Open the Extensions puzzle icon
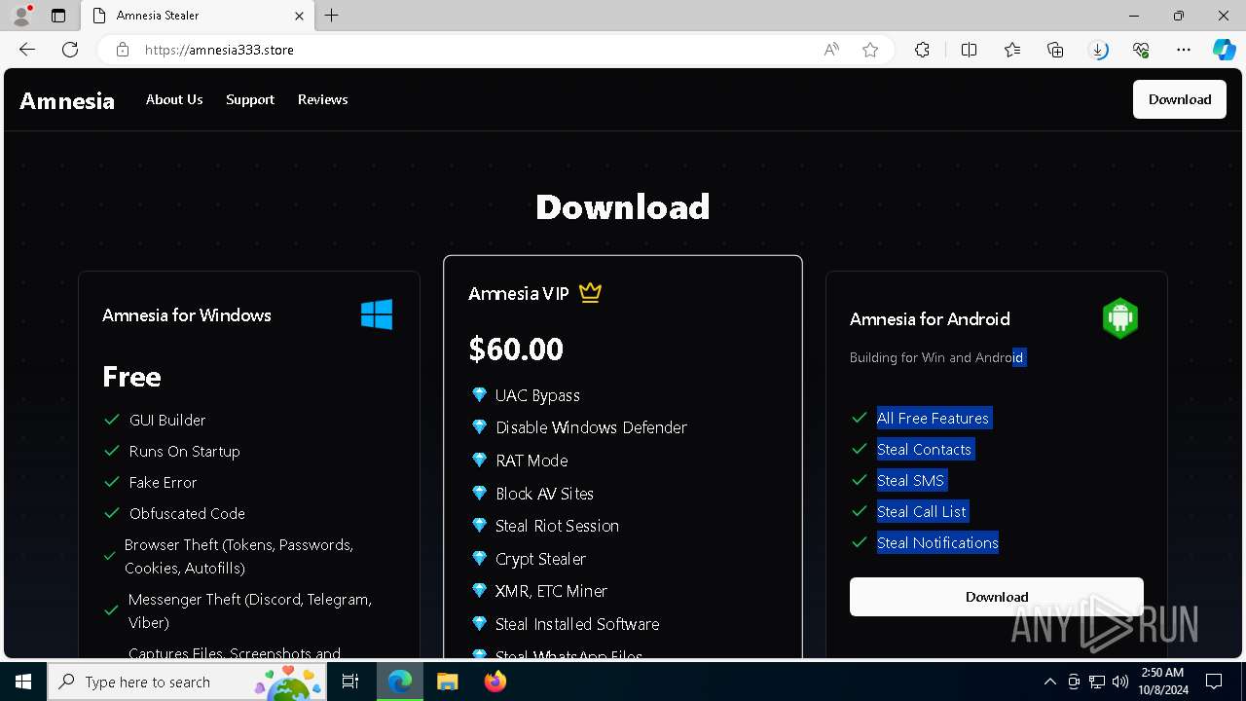Screen dimensions: 1246x701 (x=922, y=50)
